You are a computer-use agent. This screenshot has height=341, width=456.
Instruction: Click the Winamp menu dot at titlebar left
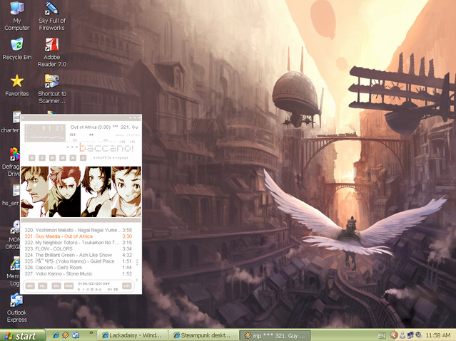pos(23,118)
